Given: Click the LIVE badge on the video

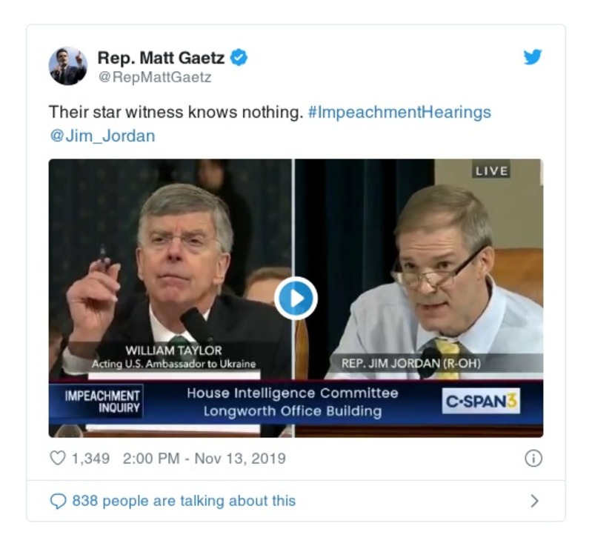Looking at the screenshot, I should point(491,171).
